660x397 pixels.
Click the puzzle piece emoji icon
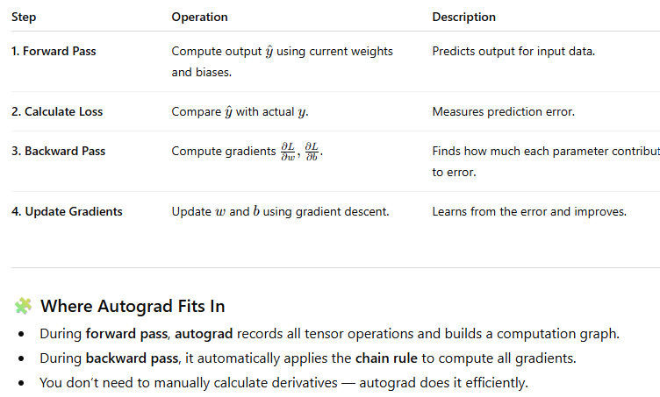23,306
